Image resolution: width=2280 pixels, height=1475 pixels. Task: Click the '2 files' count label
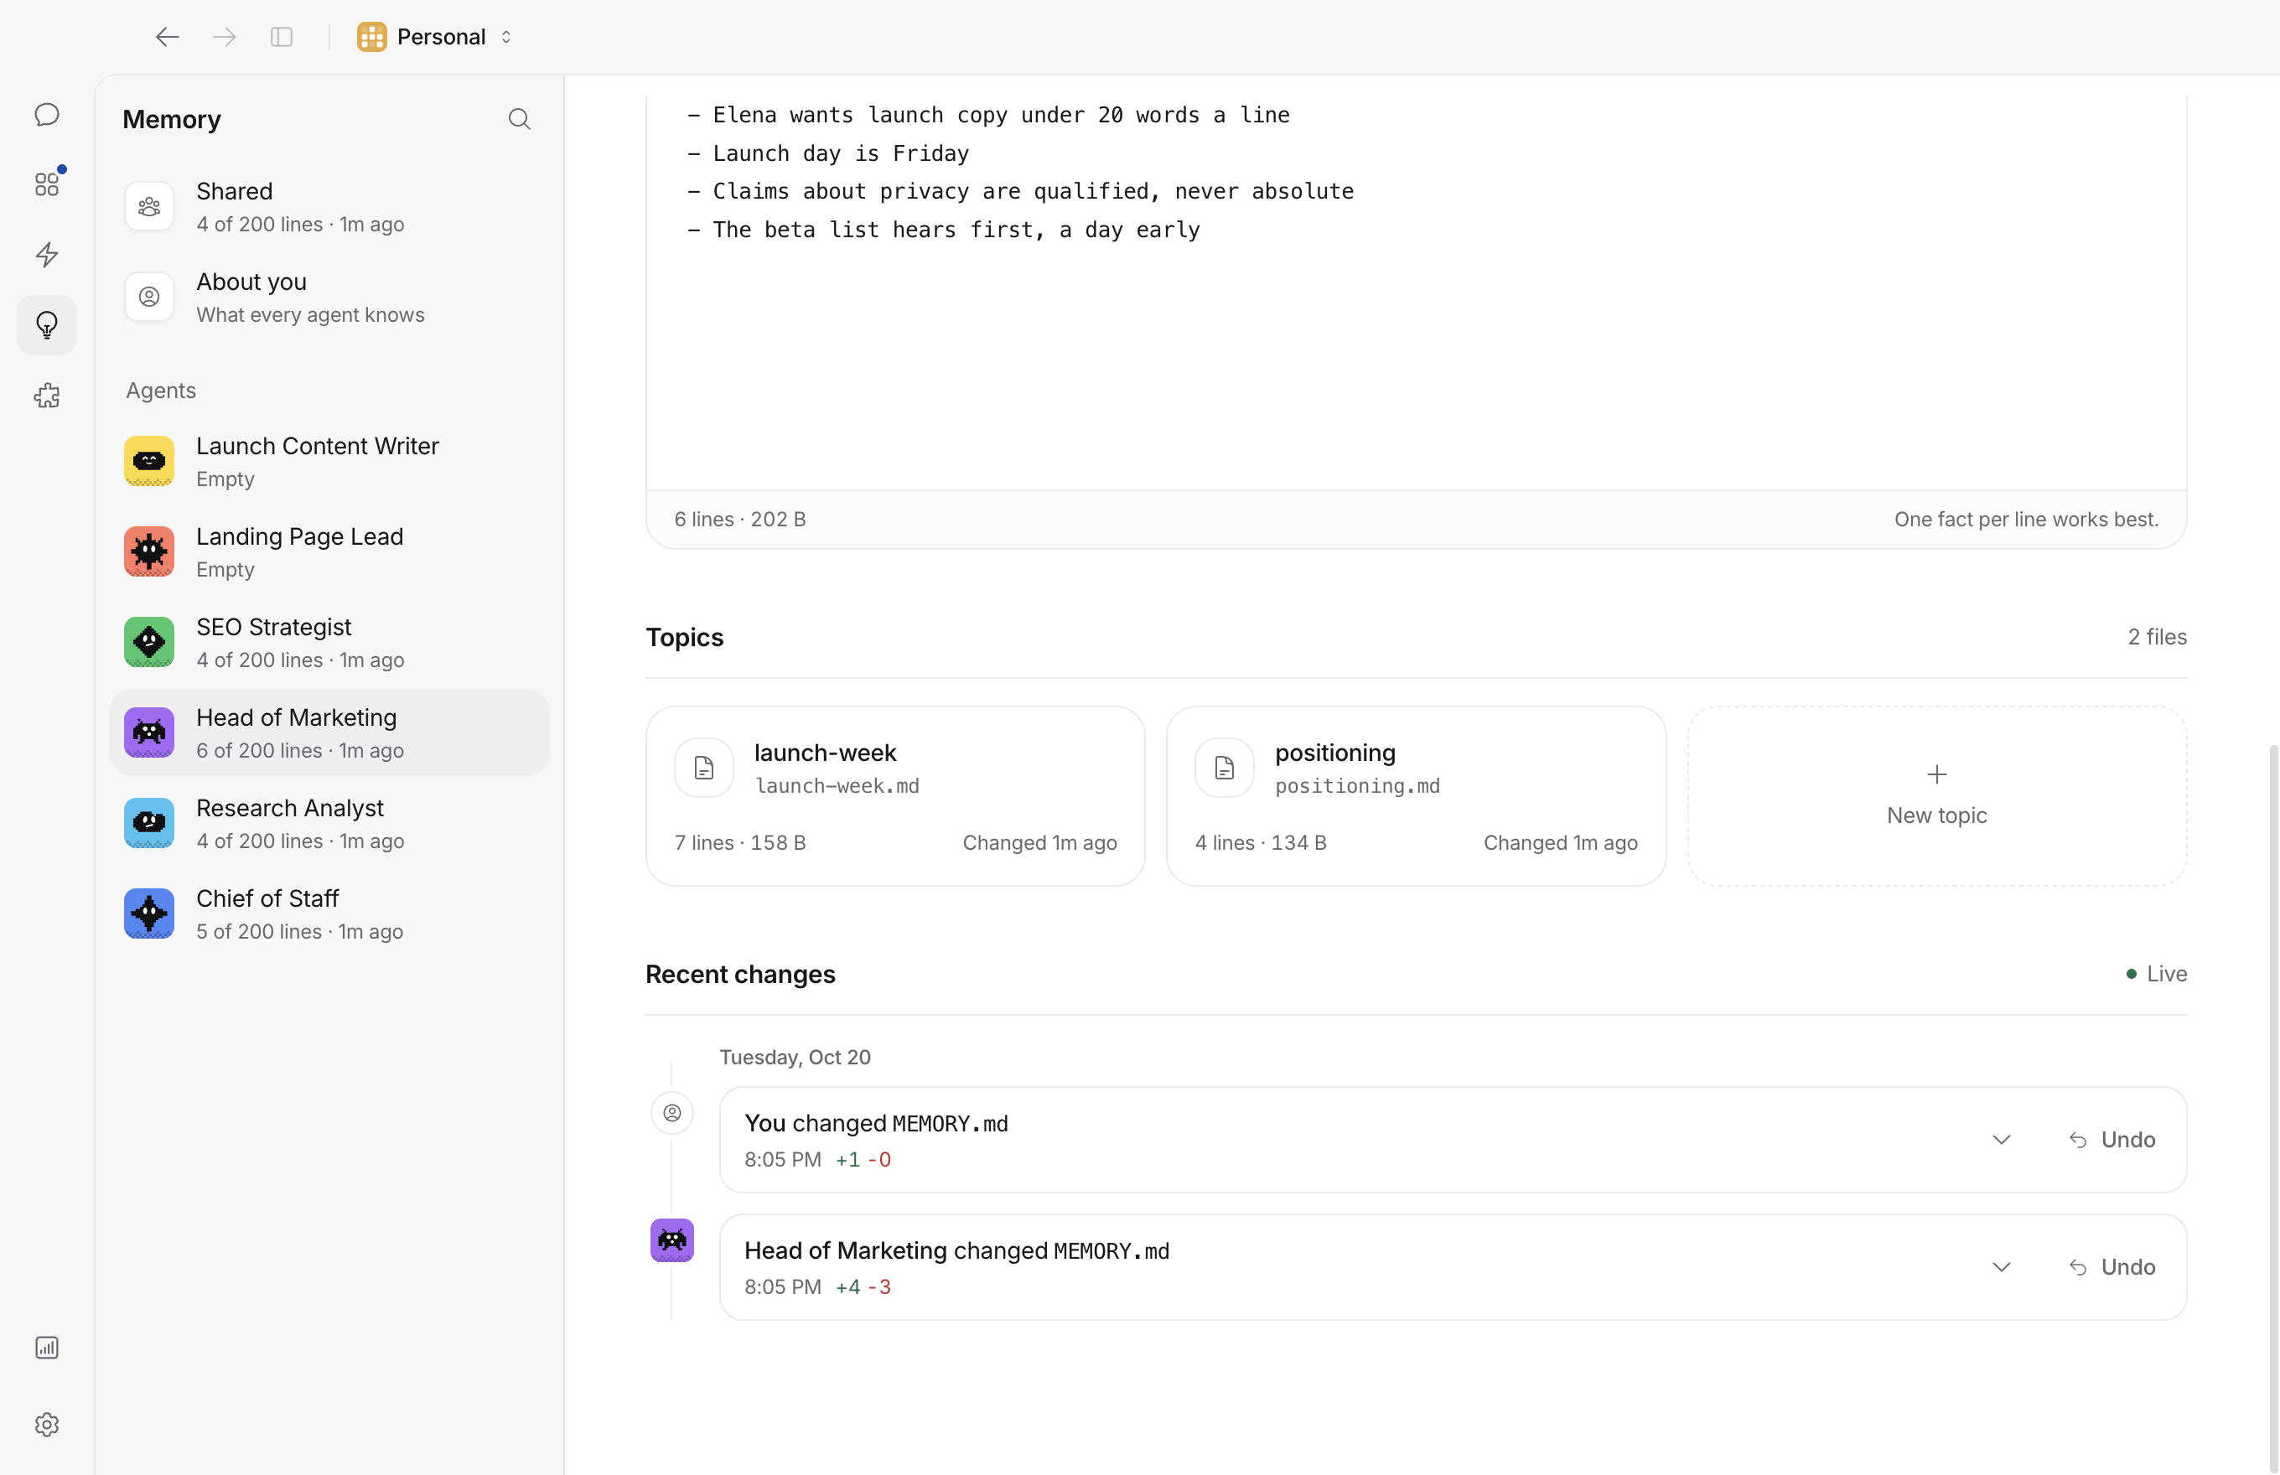coord(2158,637)
